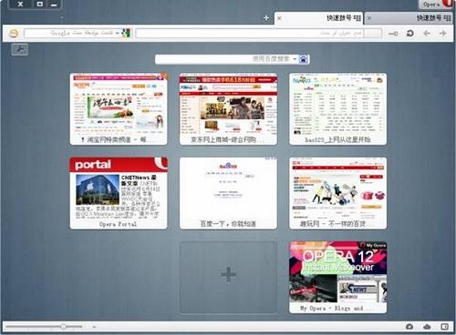The width and height of the screenshot is (456, 335).
Task: Toggle the panel button in status bar
Action: (x=444, y=327)
